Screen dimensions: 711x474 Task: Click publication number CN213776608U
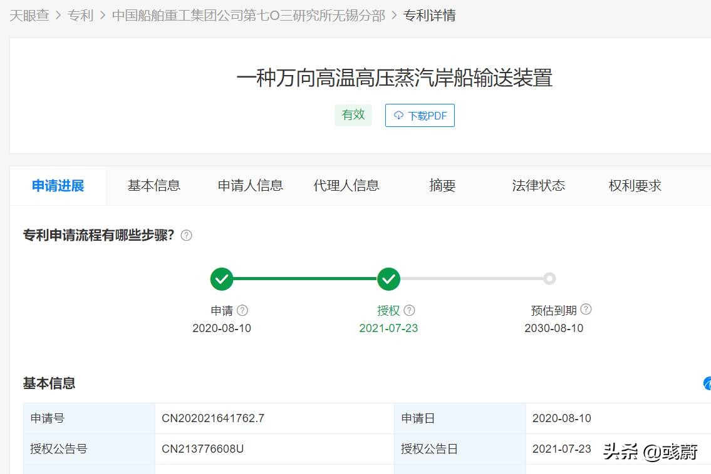(x=203, y=449)
